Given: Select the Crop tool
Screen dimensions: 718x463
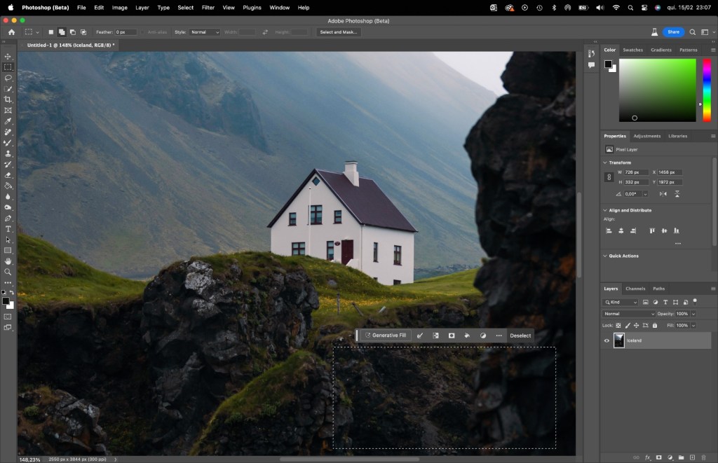Looking at the screenshot, I should click(x=8, y=99).
